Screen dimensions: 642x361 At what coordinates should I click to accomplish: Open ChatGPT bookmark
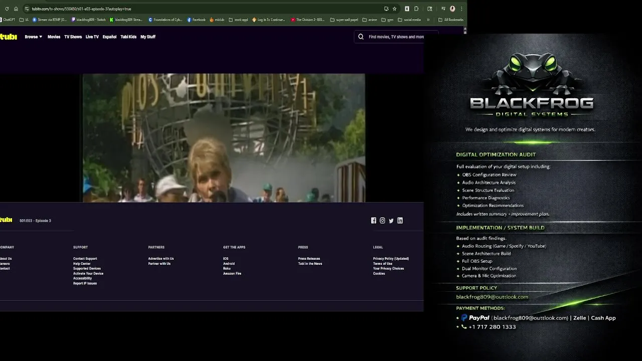8,20
